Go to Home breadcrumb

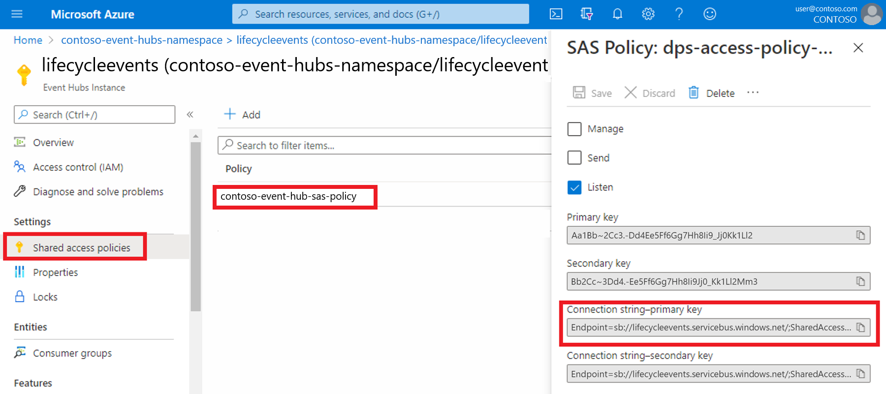(28, 40)
